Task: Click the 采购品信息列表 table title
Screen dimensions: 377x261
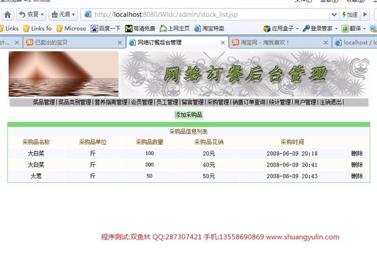Action: point(188,132)
